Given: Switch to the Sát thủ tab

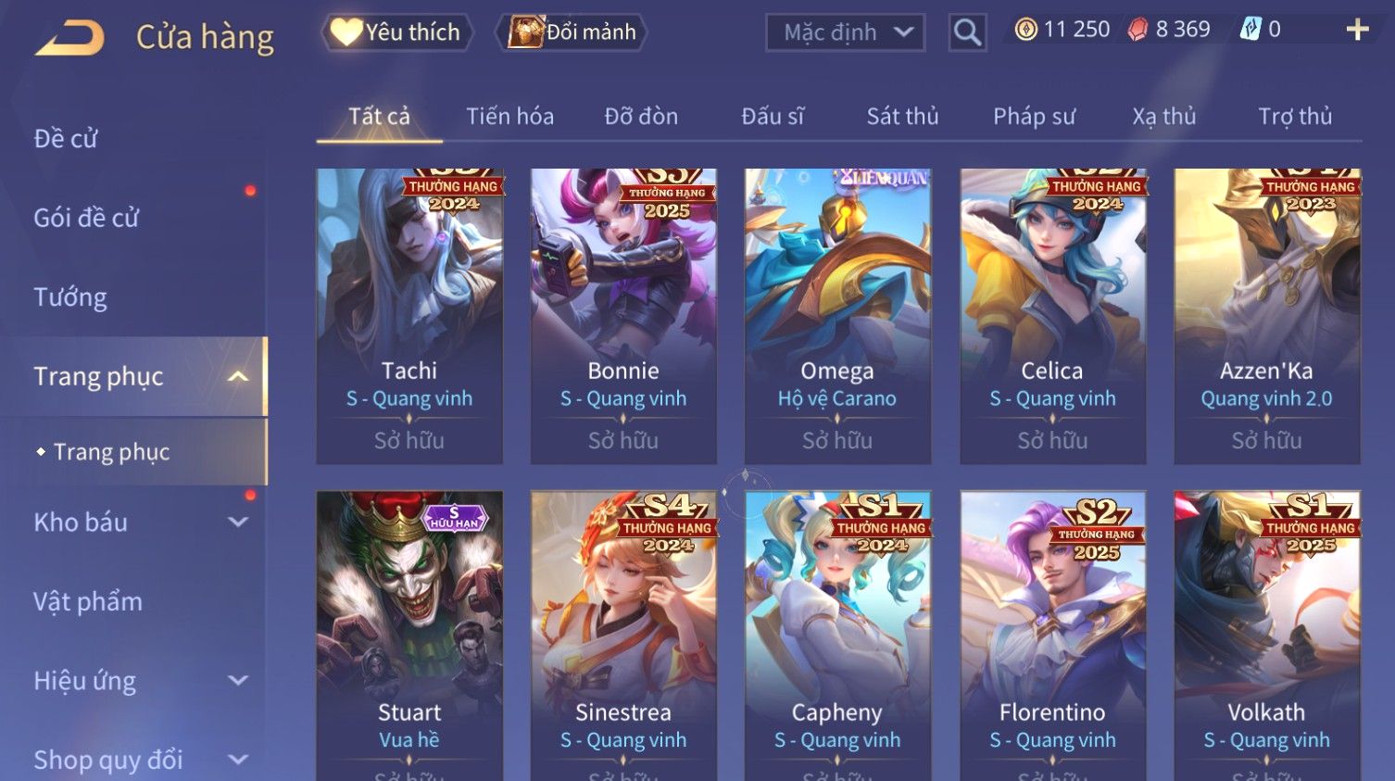Looking at the screenshot, I should pyautogui.click(x=902, y=117).
